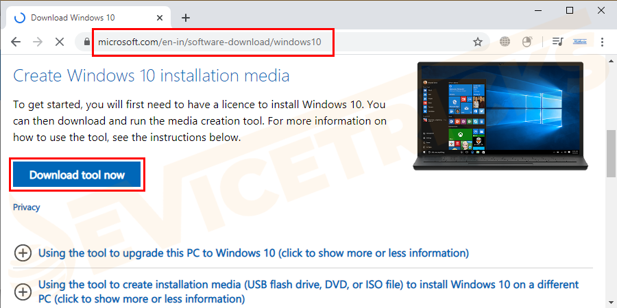This screenshot has height=308, width=617.
Task: Open the mouse extension icon
Action: [527, 42]
